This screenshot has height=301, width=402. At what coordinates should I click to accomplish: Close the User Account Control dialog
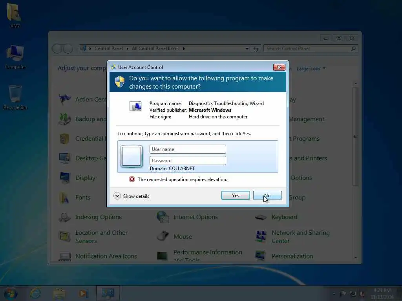[279, 67]
